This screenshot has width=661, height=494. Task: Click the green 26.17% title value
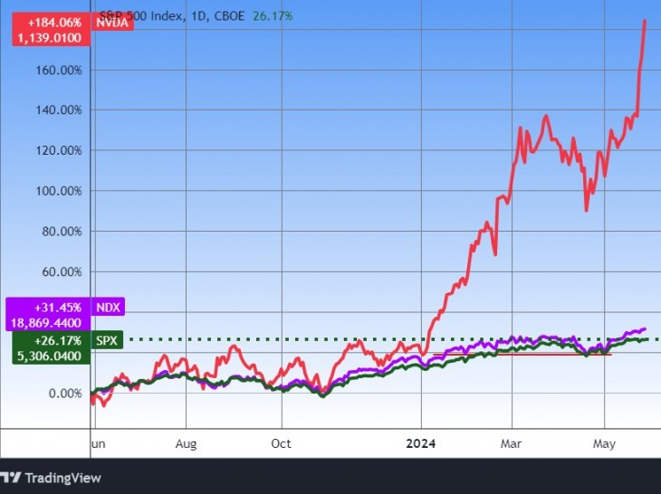pos(273,16)
